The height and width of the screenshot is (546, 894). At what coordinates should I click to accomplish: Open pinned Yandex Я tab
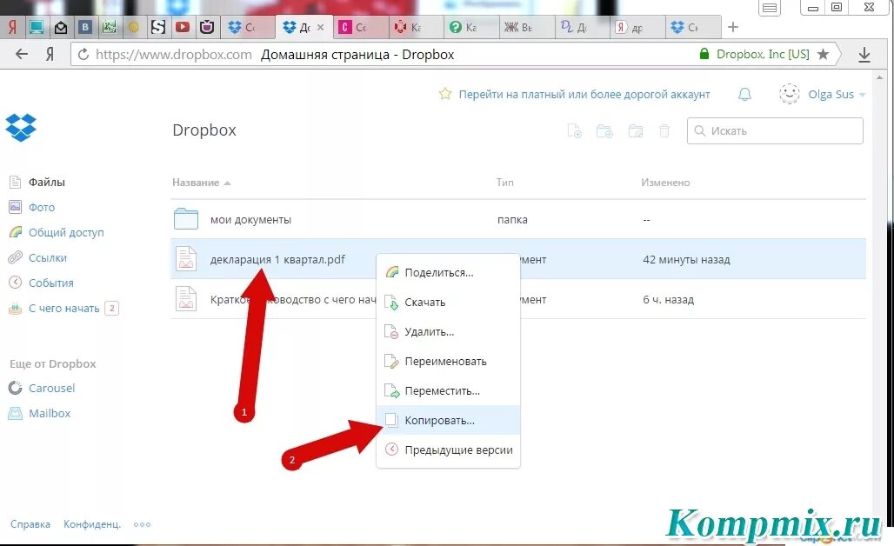tap(12, 27)
